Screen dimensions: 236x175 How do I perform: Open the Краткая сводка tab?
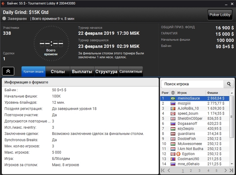[x=33, y=71]
